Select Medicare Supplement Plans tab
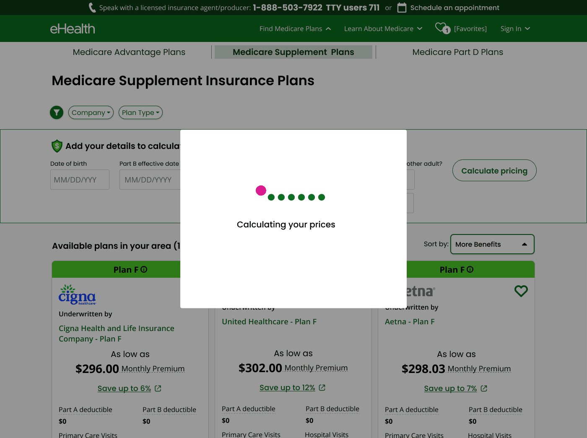587x438 pixels. pyautogui.click(x=293, y=52)
